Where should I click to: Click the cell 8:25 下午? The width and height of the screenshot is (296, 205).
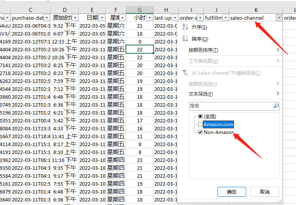tap(65, 66)
